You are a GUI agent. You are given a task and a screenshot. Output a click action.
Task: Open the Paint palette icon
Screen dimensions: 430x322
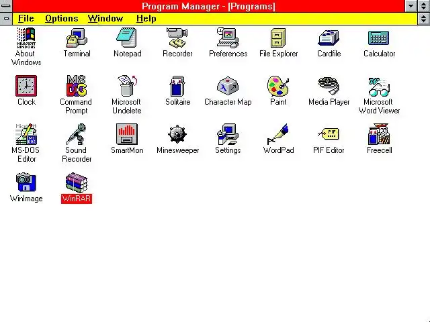(278, 86)
